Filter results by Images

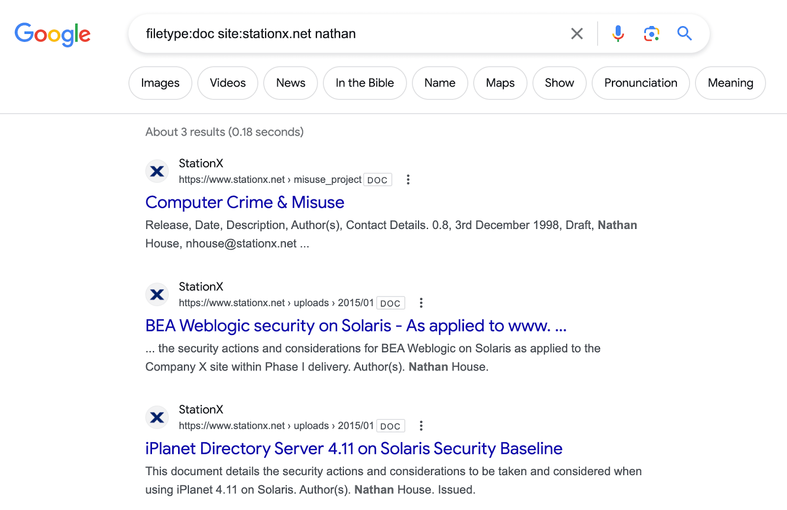click(x=160, y=83)
